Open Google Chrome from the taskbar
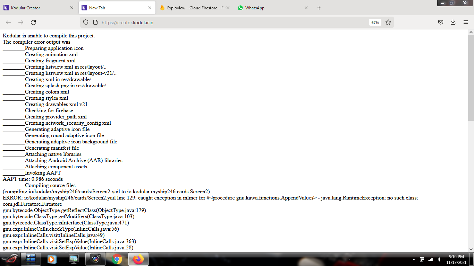Viewport: 474px width, 266px height. (117, 259)
